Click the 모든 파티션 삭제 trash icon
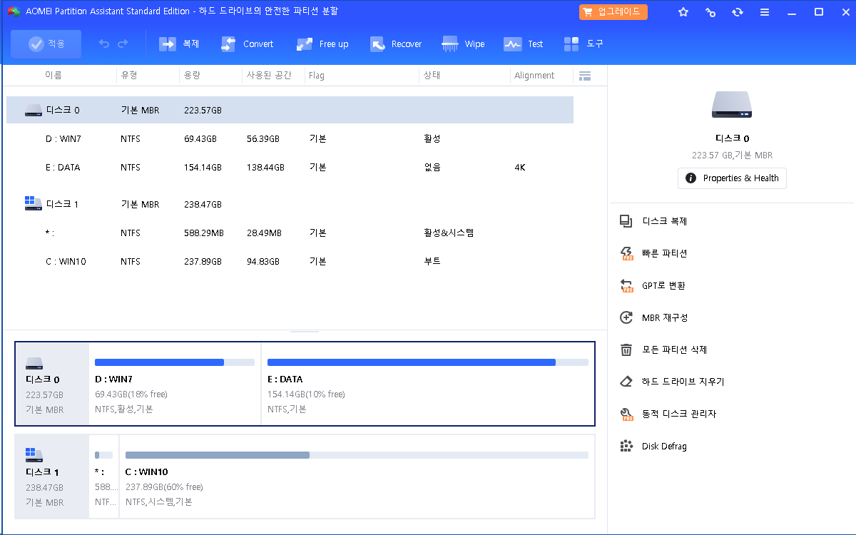This screenshot has height=535, width=856. point(626,350)
